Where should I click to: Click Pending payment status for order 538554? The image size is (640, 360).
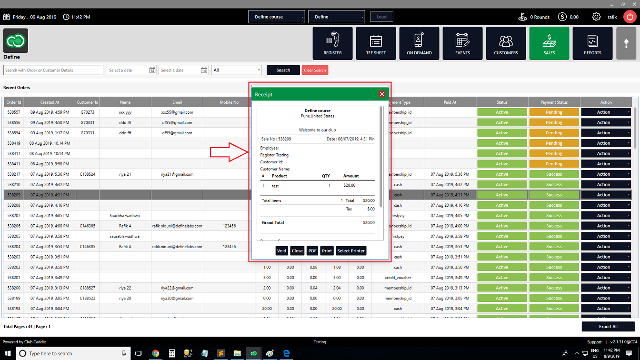(x=554, y=133)
